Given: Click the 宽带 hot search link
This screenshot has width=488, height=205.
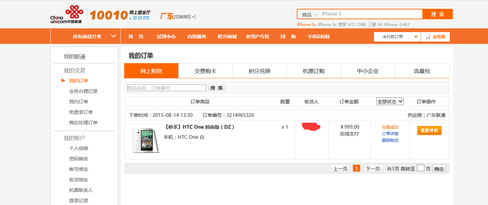Looking at the screenshot, I should (x=342, y=24).
